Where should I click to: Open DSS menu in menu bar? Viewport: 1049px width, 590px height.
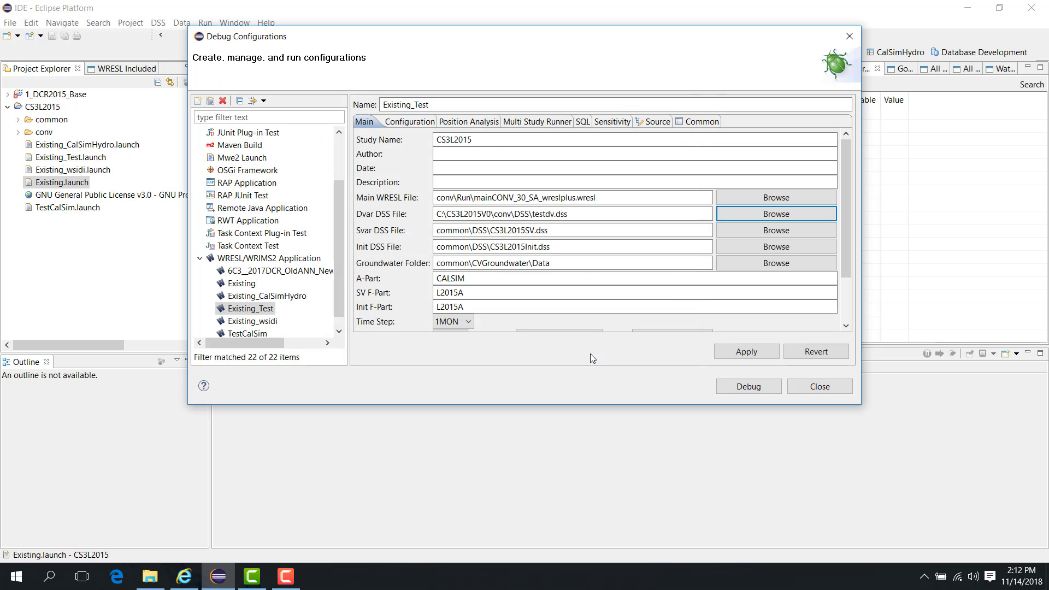pyautogui.click(x=158, y=23)
